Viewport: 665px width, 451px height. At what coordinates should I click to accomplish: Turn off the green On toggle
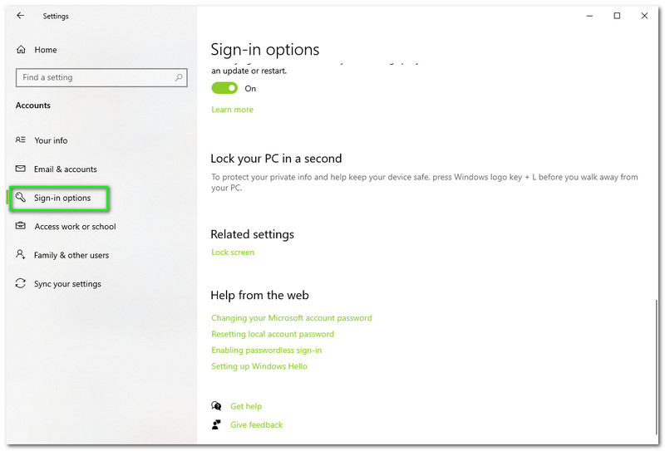pos(224,89)
